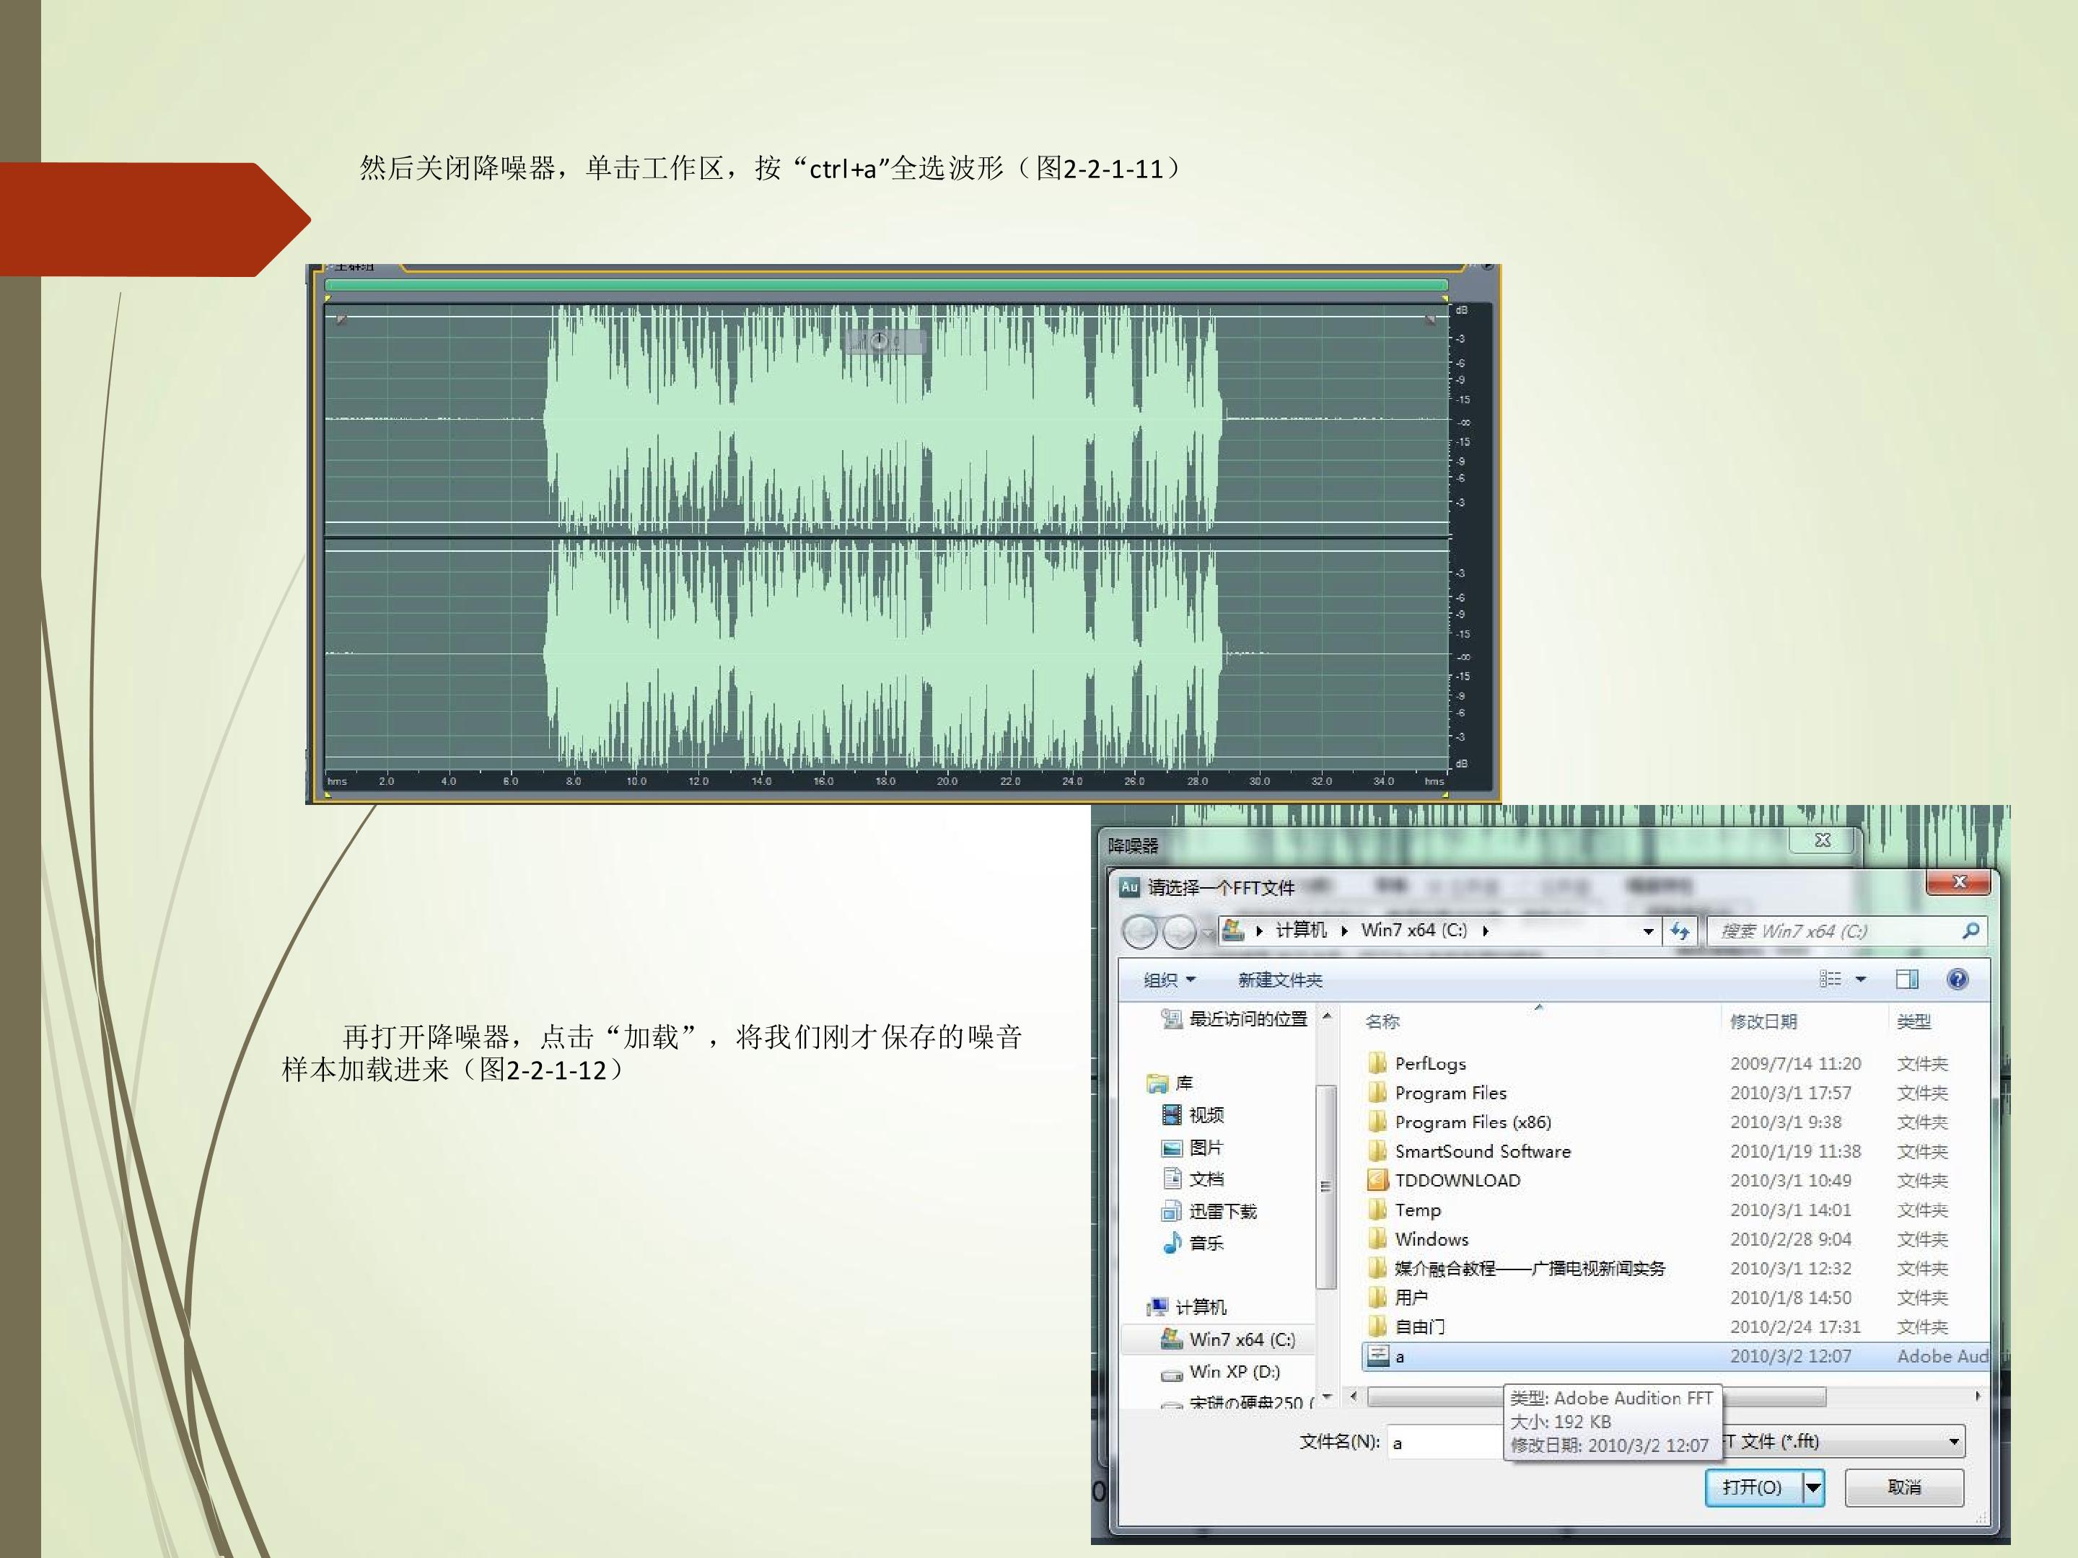Viewport: 2078px width, 1558px height.
Task: Click 计算机 in the address breadcrumb
Action: tap(1300, 930)
